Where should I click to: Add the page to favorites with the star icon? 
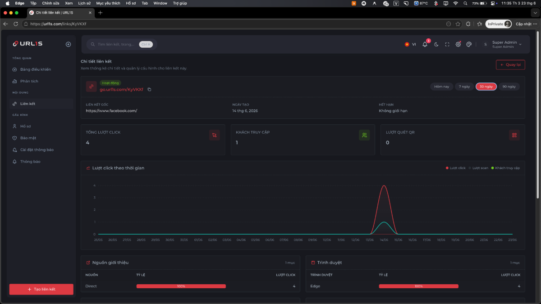click(x=458, y=24)
